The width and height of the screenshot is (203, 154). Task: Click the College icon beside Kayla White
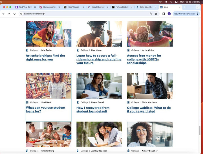[129, 50]
